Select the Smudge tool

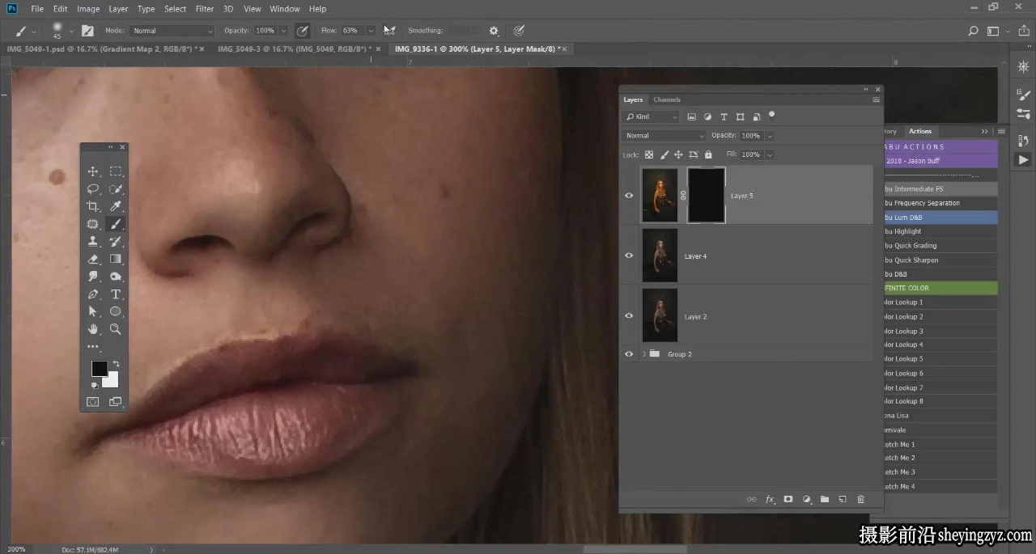coord(93,277)
